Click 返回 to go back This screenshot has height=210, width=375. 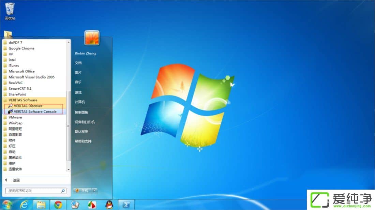point(16,180)
